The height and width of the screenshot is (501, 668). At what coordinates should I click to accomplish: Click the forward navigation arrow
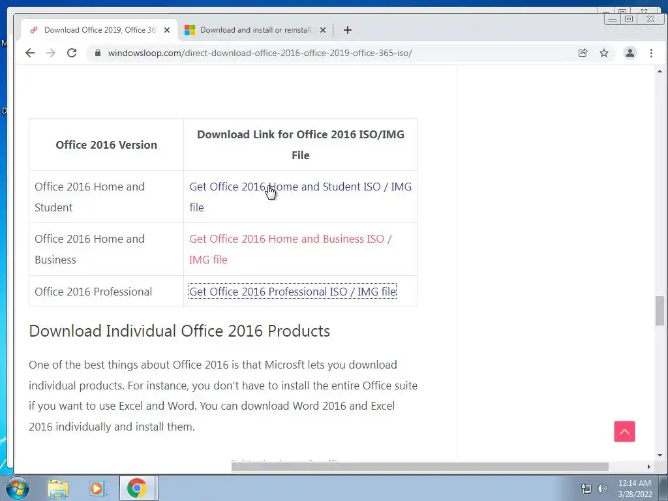[51, 53]
